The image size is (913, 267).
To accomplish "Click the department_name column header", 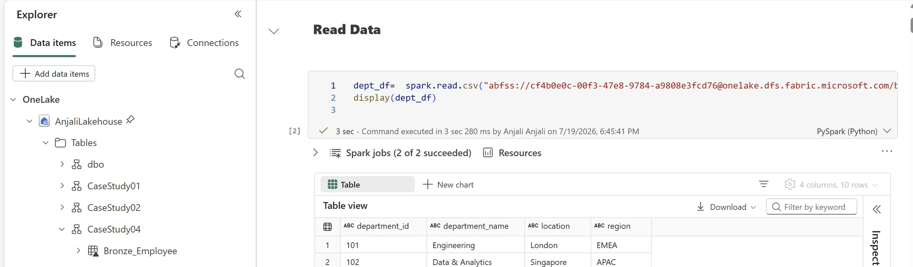I will (476, 226).
